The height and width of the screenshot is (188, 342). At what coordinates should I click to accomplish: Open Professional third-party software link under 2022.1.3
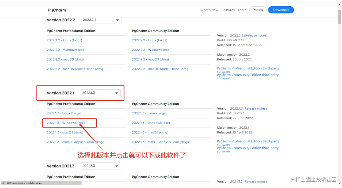coord(248,143)
